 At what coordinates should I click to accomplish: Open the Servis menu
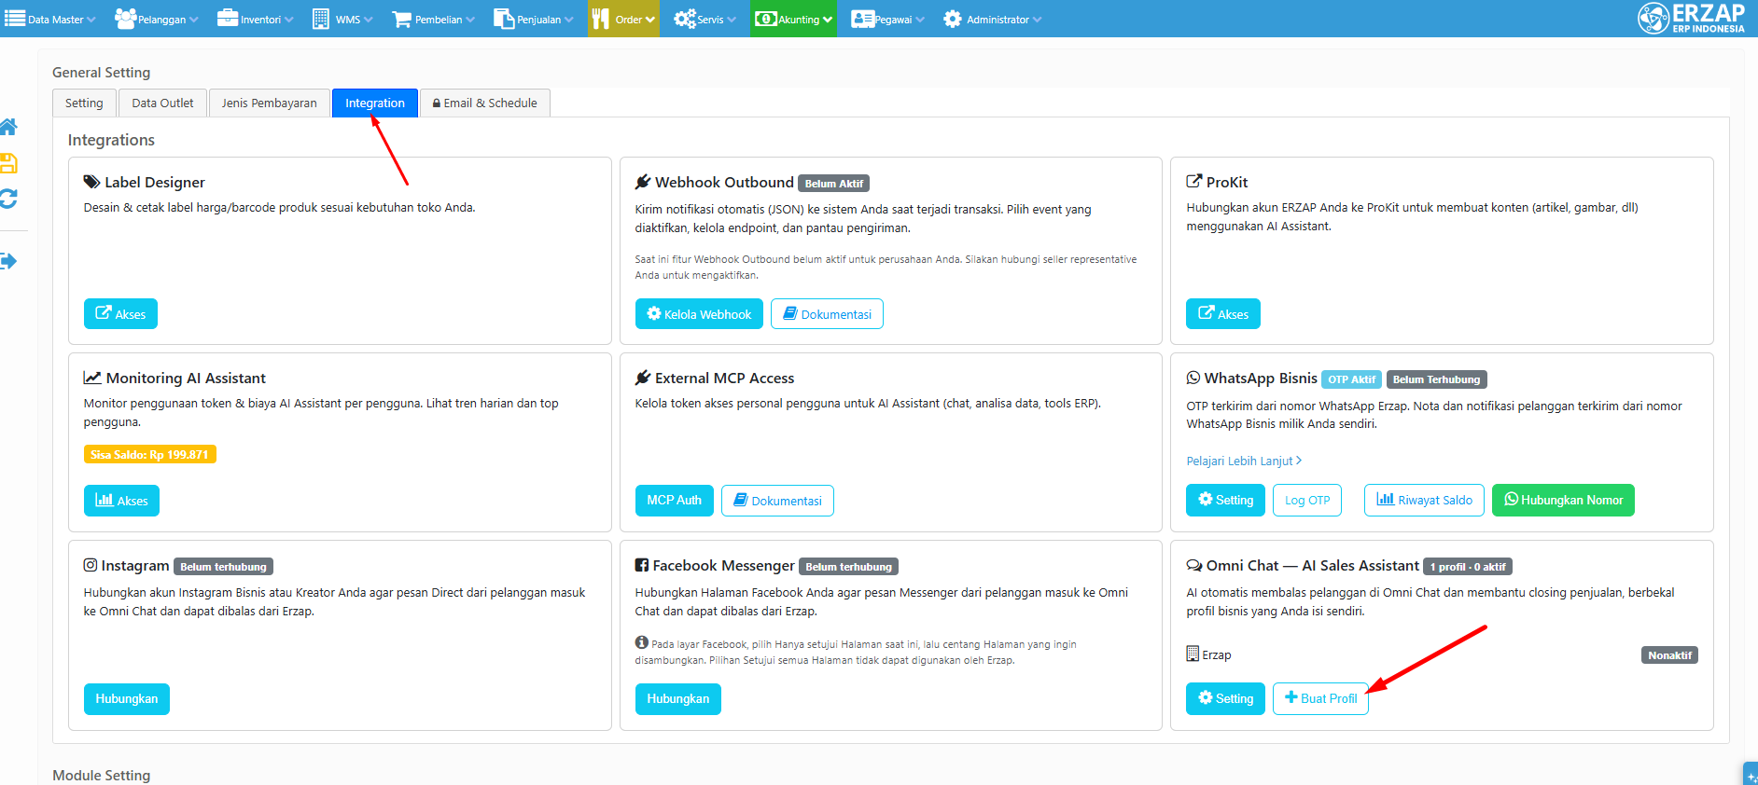pyautogui.click(x=705, y=19)
